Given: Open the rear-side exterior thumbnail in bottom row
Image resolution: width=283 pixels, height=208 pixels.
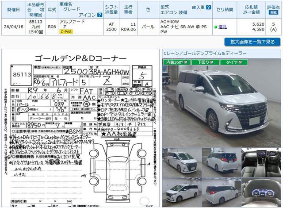Looking at the screenshot, I should point(221,192).
